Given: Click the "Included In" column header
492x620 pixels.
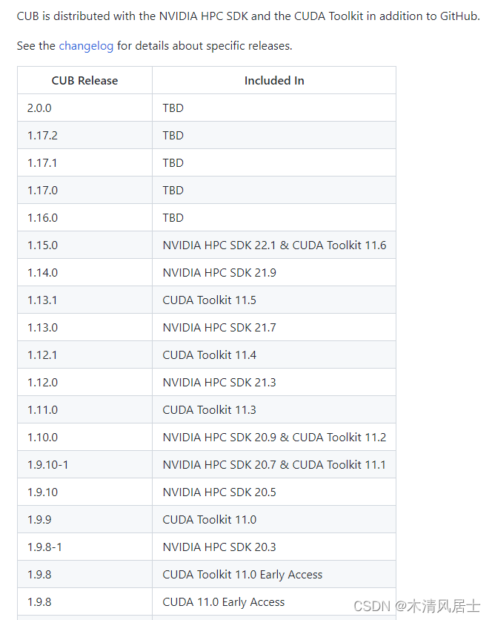Looking at the screenshot, I should [274, 80].
